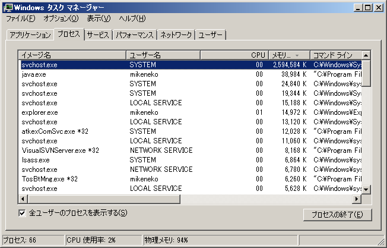Click the 11,060 K memory value
387x248 pixels.
point(294,141)
